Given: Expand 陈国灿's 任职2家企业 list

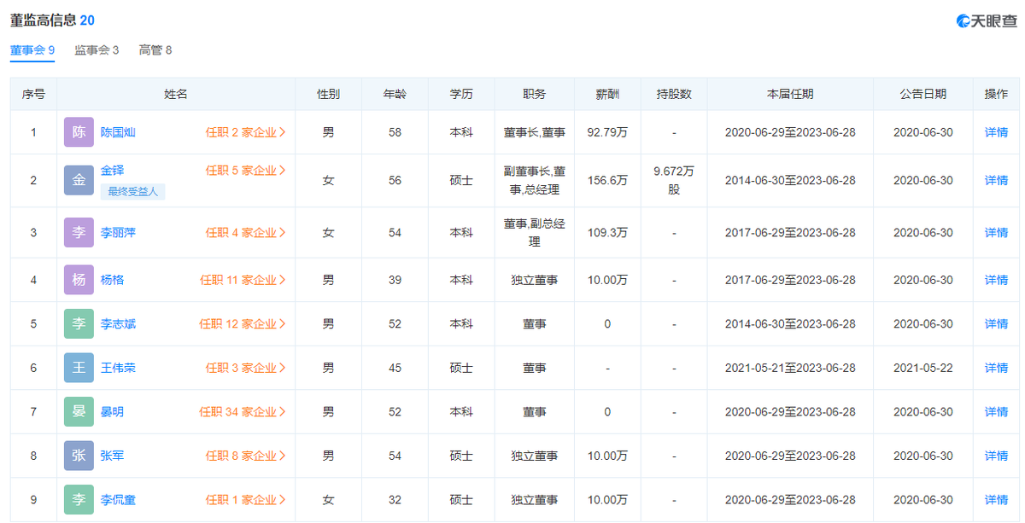Looking at the screenshot, I should (x=246, y=132).
